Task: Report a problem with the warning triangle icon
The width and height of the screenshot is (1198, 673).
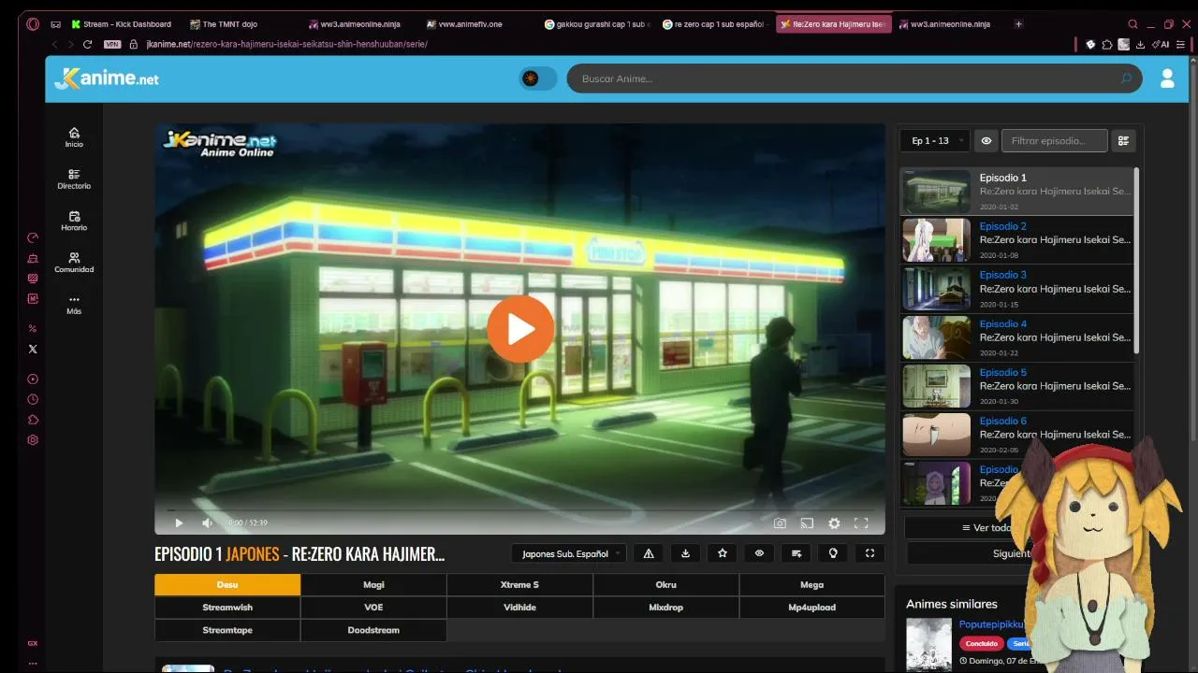Action: [649, 553]
